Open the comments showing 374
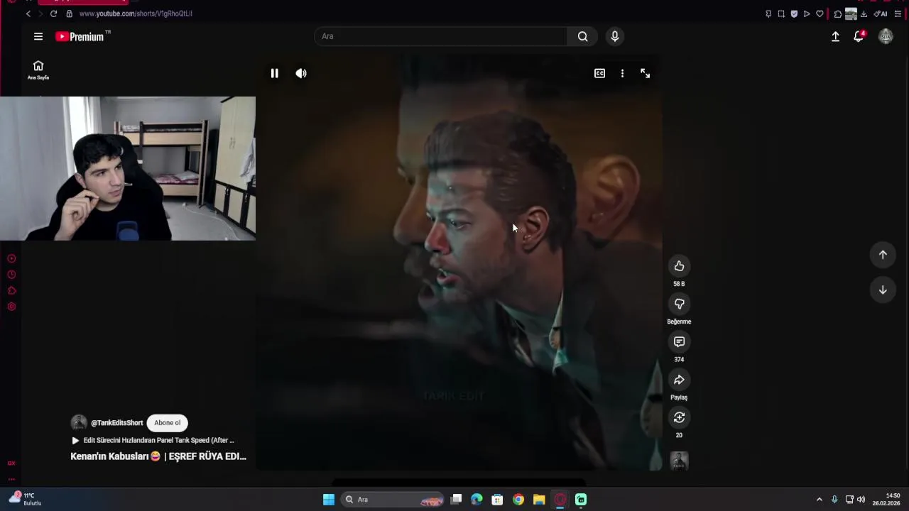909x511 pixels. coord(679,342)
